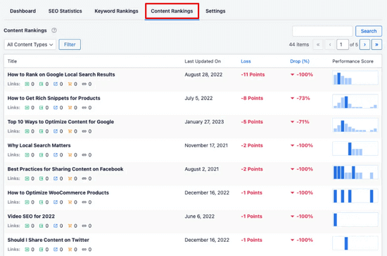Select the '44 items' count text

coord(299,44)
